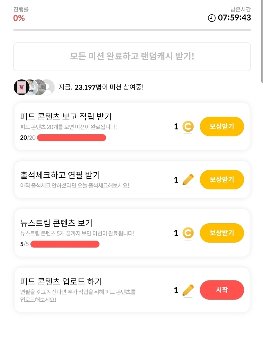Open the 피드 콘텐츠 업로드 하기 mission title
Image resolution: width=263 pixels, height=342 pixels.
61,281
